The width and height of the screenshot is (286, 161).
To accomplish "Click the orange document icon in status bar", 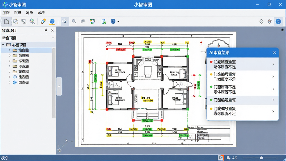I will click(221, 158).
